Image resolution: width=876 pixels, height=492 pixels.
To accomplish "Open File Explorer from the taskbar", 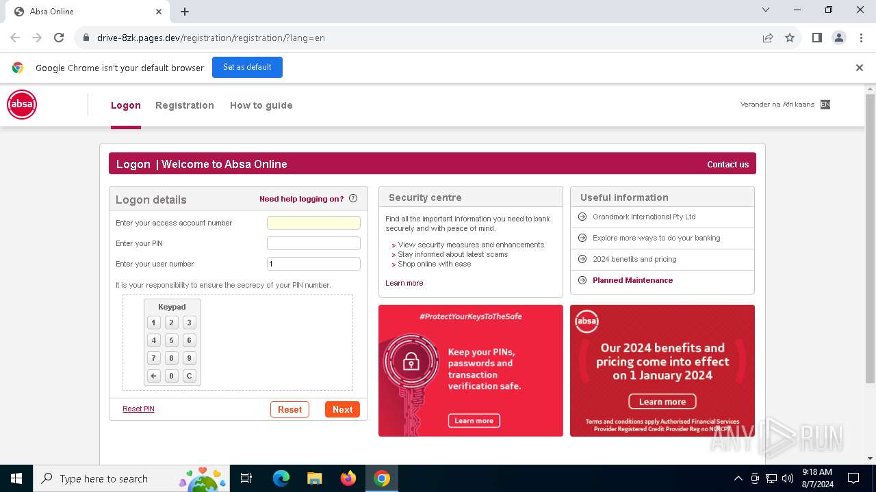I will (315, 478).
